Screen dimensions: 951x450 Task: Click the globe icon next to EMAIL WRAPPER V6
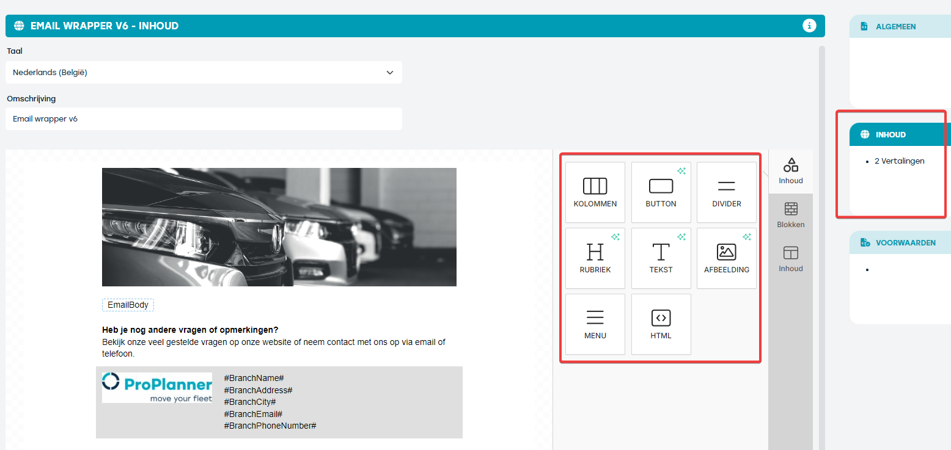[x=19, y=26]
